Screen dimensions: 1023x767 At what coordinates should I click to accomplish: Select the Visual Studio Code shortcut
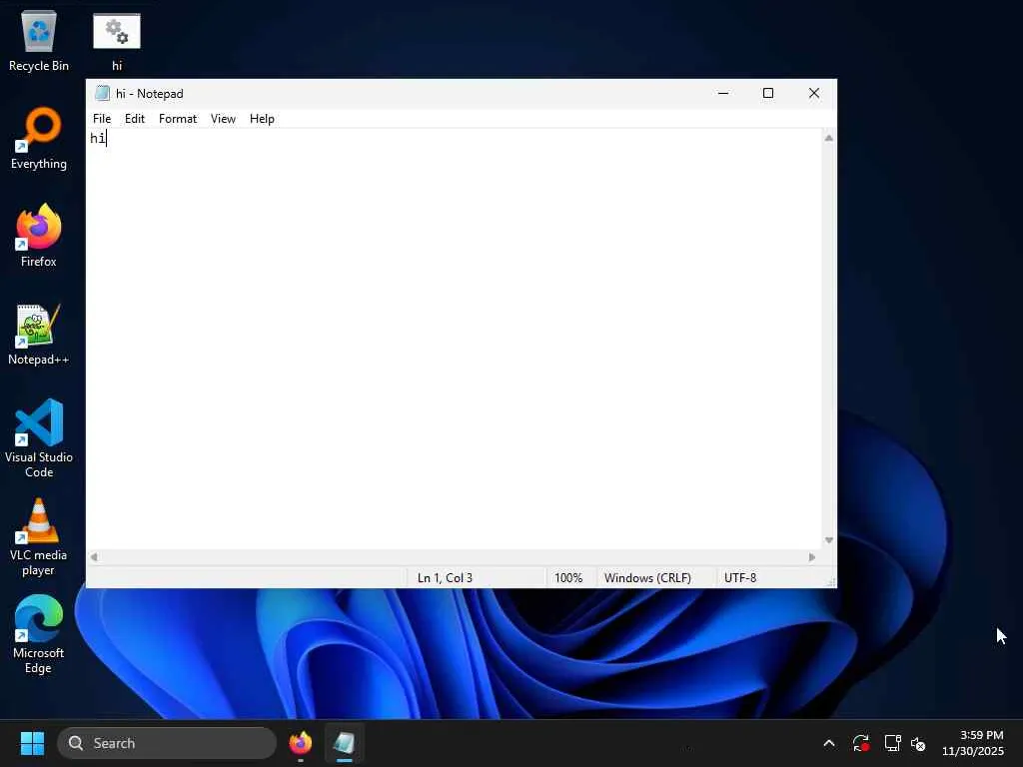39,439
